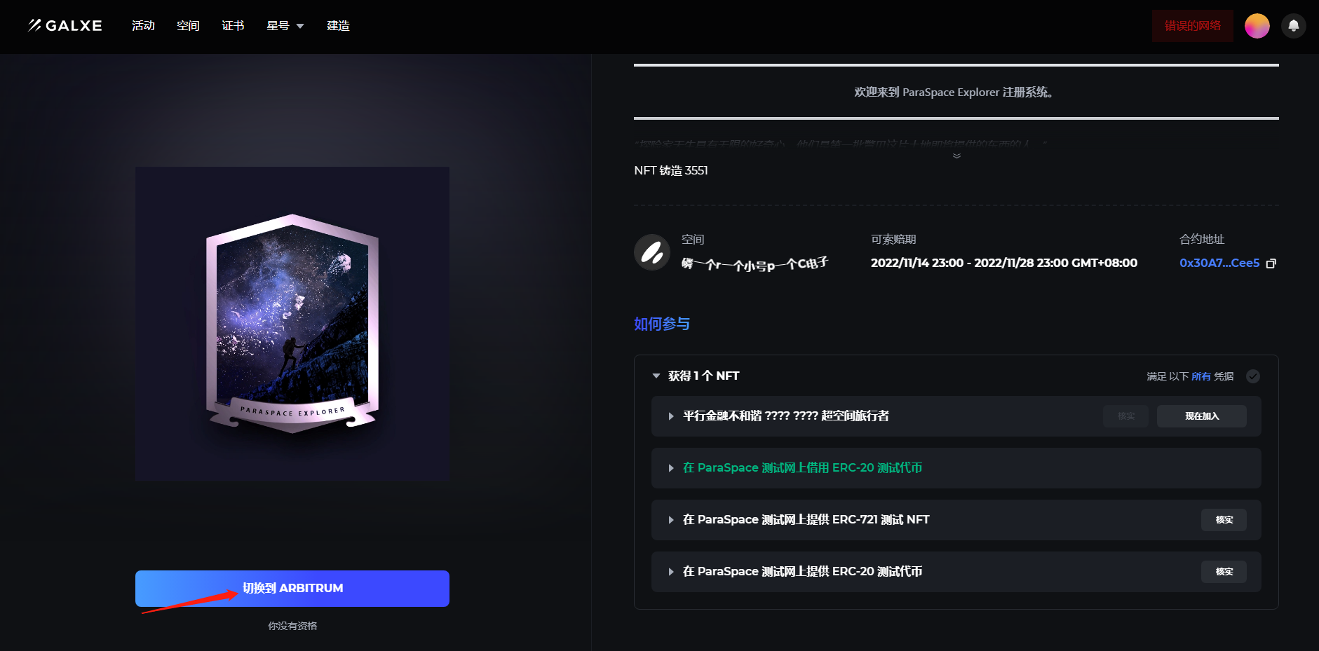Open the 证书 menu item
This screenshot has height=651, width=1319.
click(233, 26)
